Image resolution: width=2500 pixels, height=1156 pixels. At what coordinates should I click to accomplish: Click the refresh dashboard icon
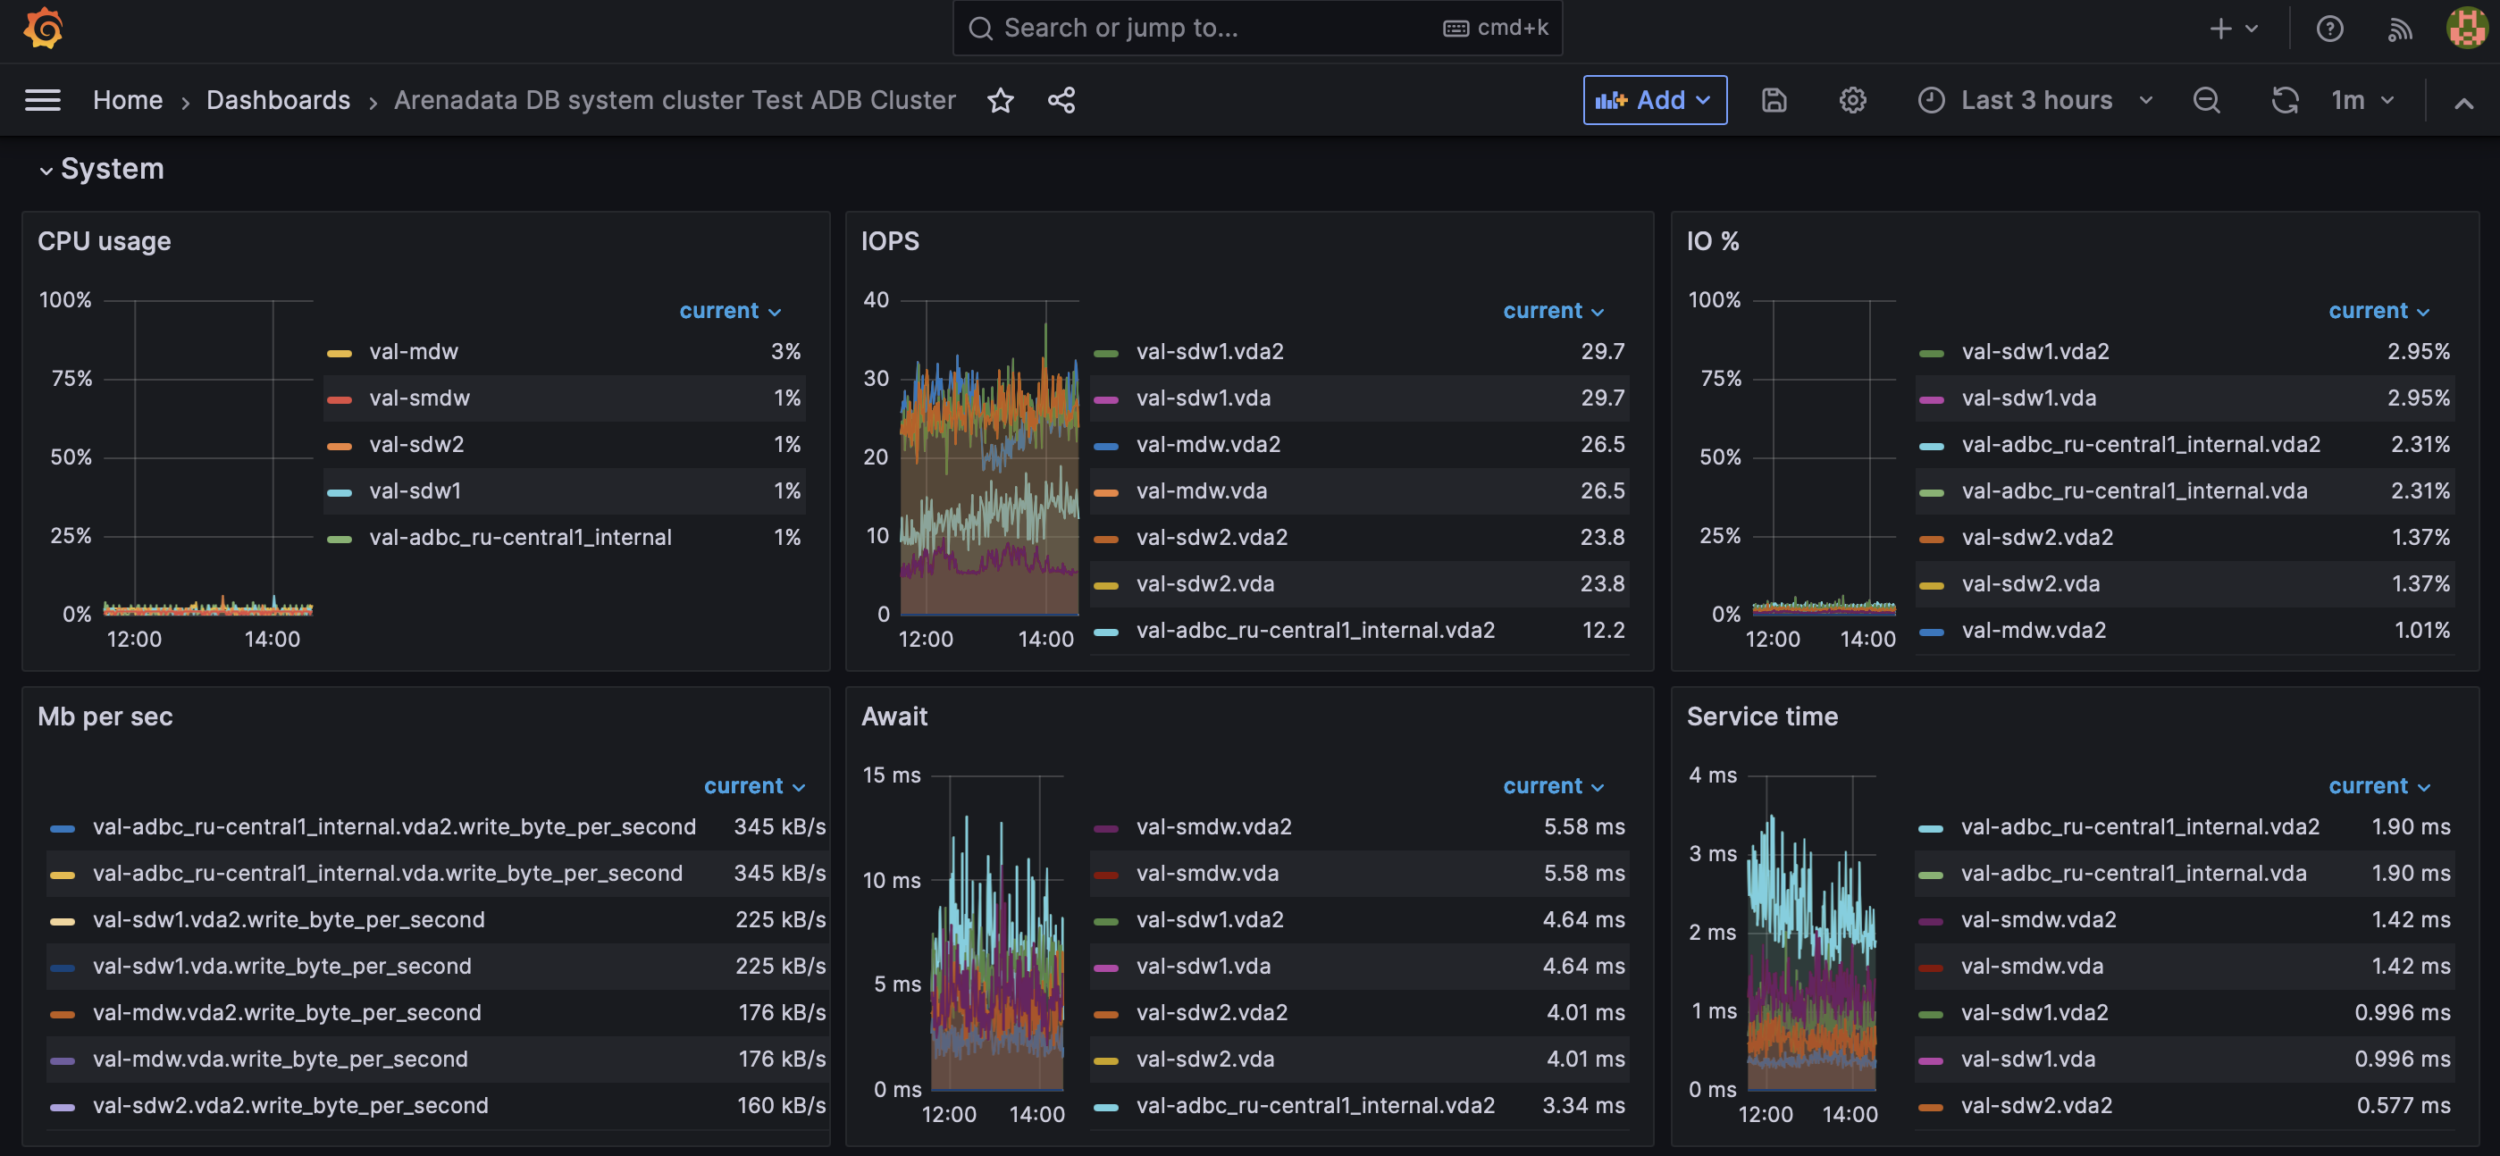[x=2284, y=100]
